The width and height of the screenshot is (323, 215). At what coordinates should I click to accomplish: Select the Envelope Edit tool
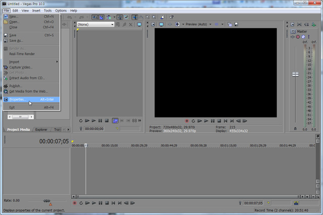(141, 17)
